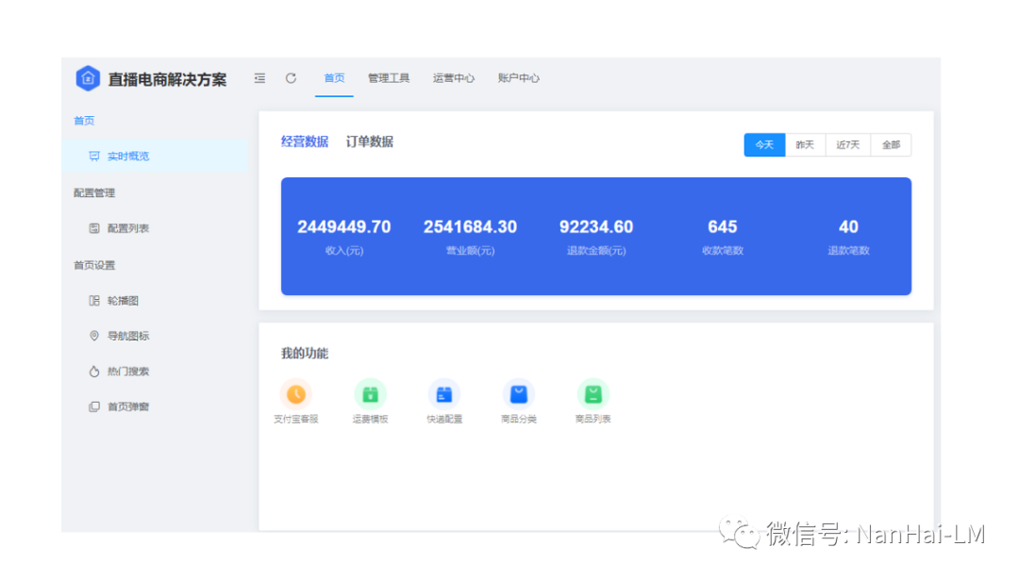Select the 运费模板 green package icon

point(370,395)
